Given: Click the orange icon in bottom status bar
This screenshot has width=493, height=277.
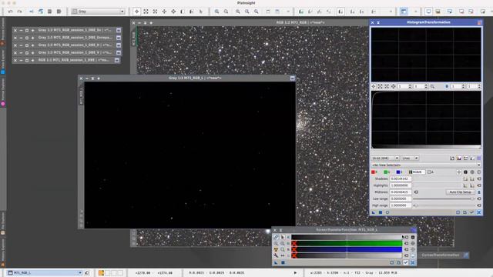Looking at the screenshot, I should point(101,272).
